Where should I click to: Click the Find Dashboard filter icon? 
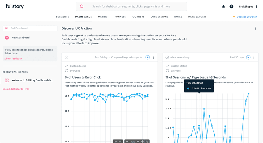point(6,28)
